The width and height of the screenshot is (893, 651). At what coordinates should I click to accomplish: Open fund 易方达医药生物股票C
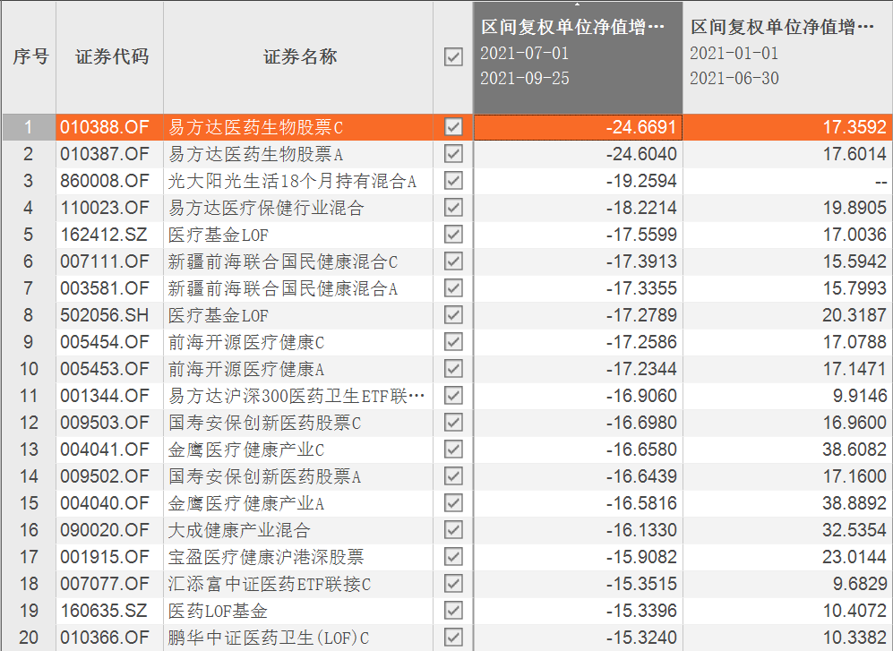pyautogui.click(x=255, y=127)
